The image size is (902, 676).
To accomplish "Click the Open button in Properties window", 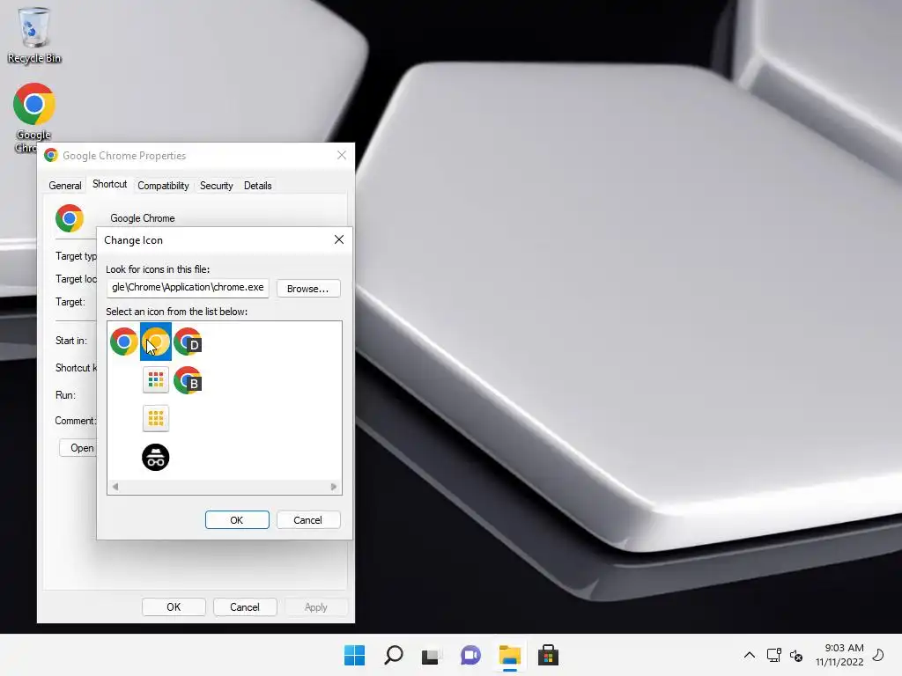I will (x=78, y=448).
